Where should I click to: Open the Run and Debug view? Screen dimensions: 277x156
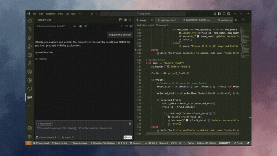click(x=30, y=46)
